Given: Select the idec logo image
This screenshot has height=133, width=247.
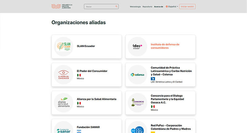Looking at the screenshot, I should pos(137,46).
